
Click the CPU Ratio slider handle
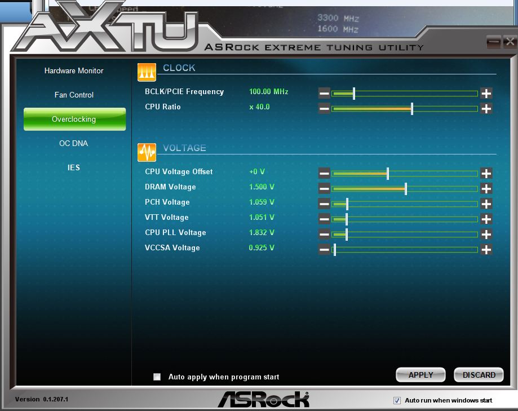pyautogui.click(x=412, y=109)
